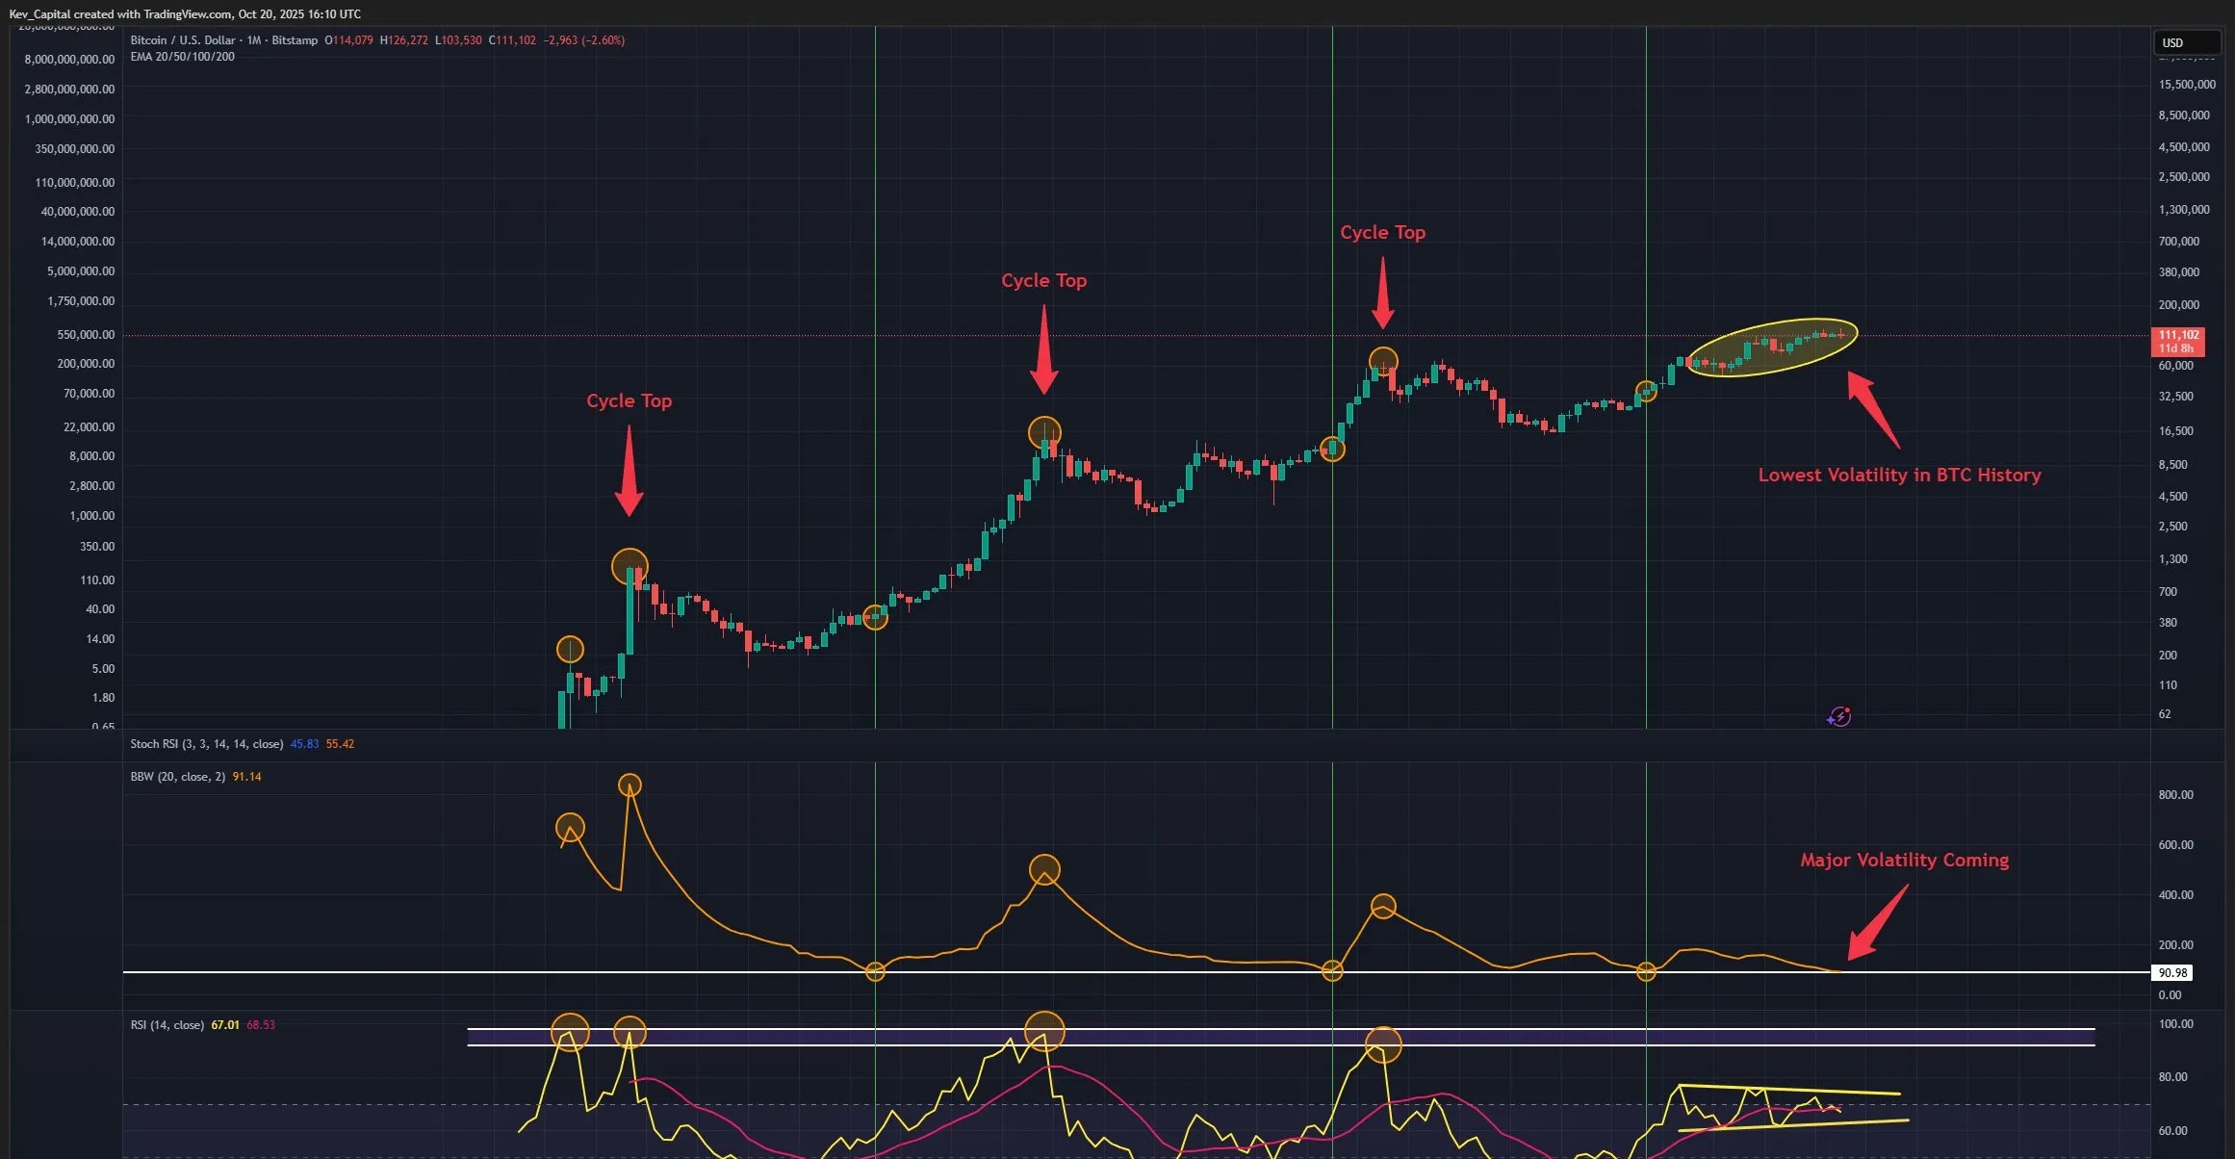This screenshot has width=2235, height=1159.
Task: Click the 32,500 right axis label
Action: coord(2176,397)
